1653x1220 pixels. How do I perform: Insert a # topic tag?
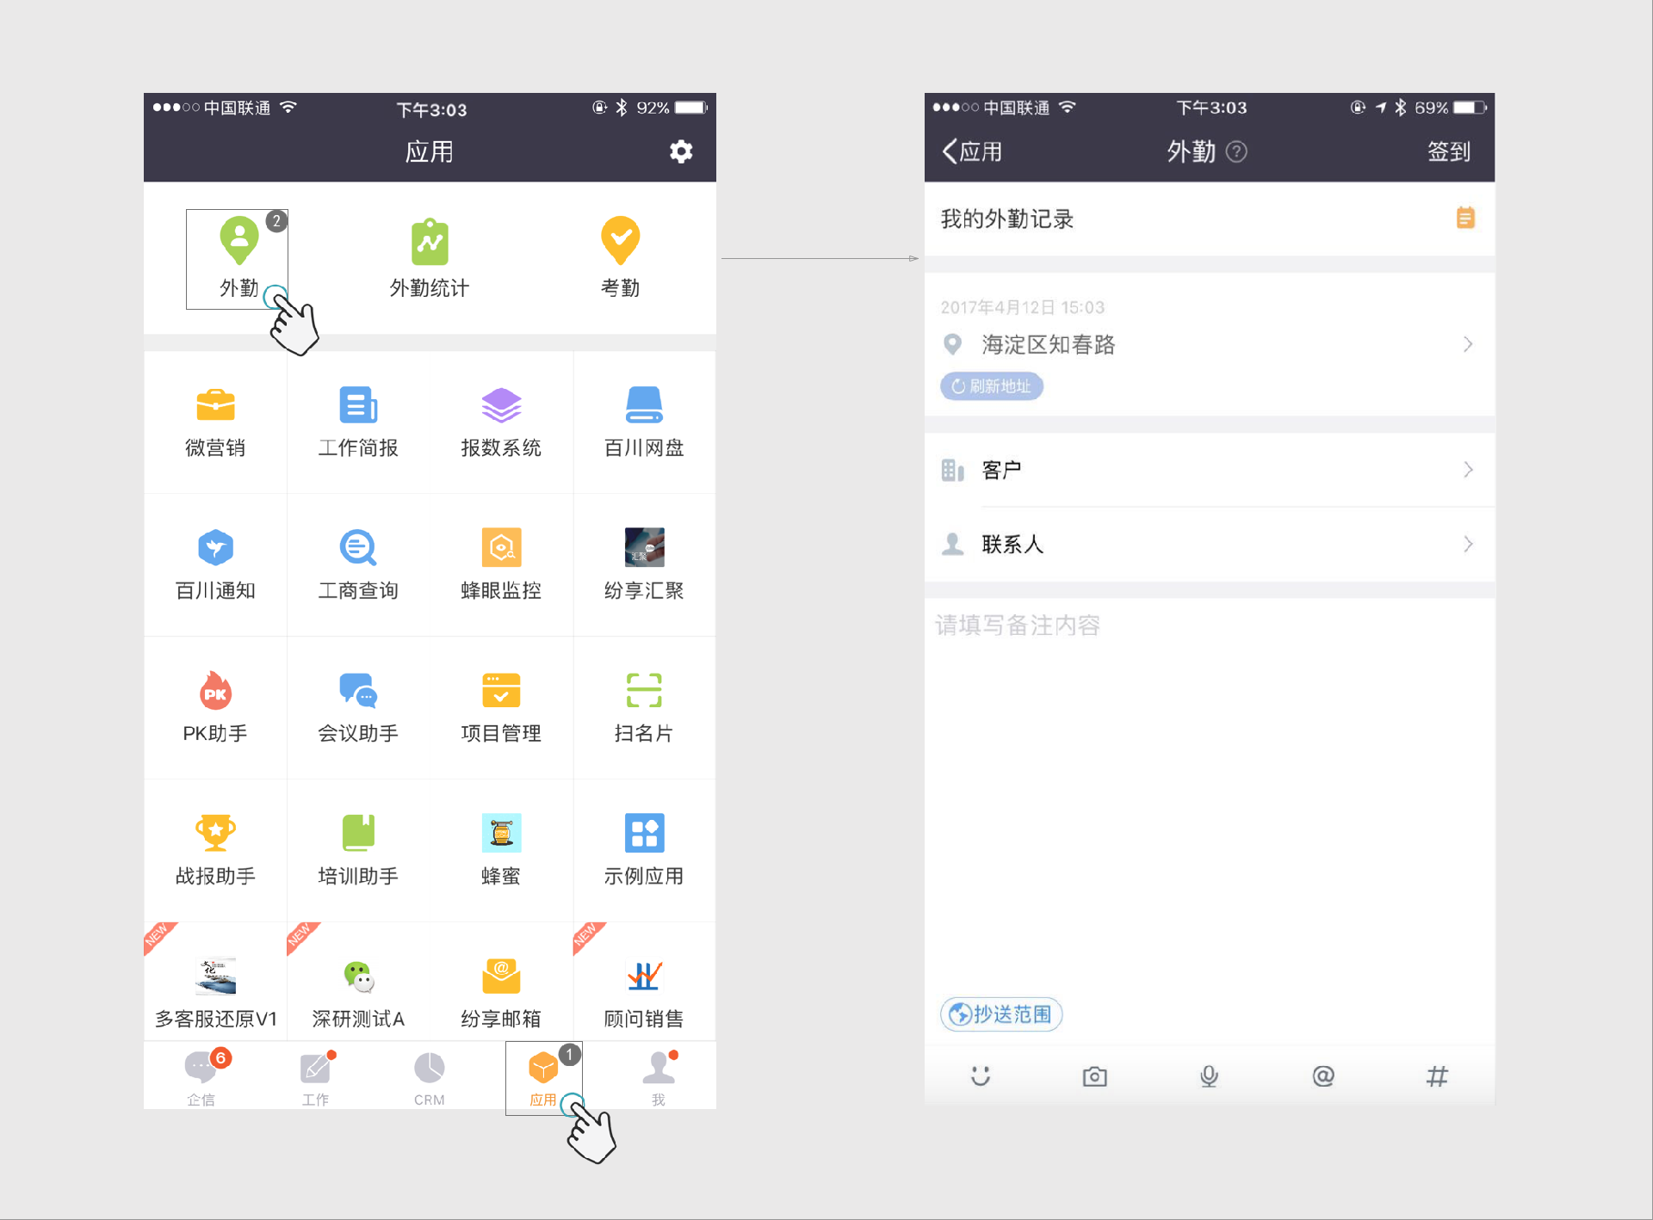coord(1437,1075)
